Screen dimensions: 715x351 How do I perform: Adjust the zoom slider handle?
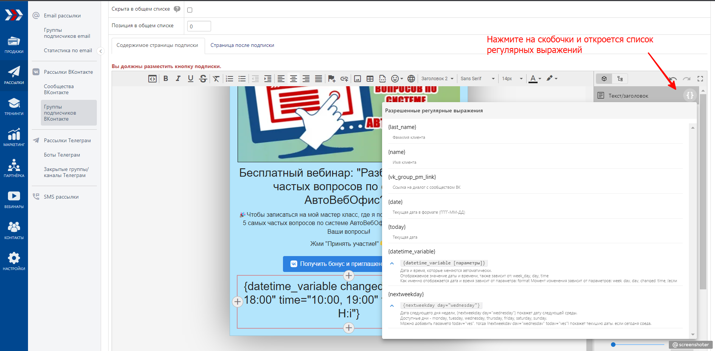pos(613,345)
